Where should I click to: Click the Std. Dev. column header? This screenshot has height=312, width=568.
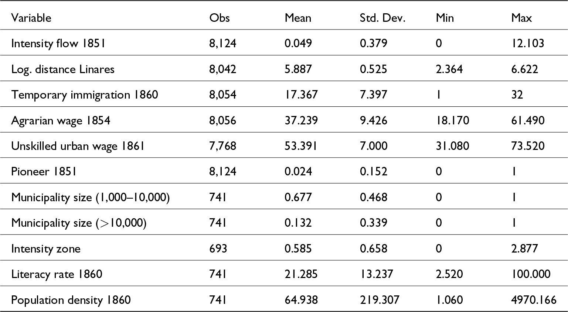[382, 18]
